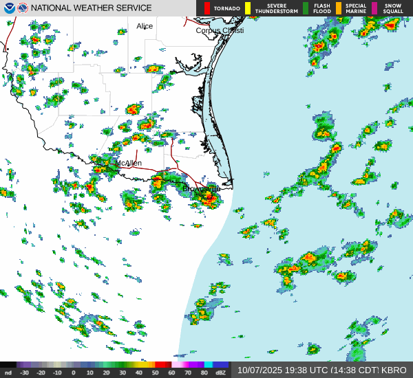The image size is (413, 378).
Task: Click the Brownsville city label on map
Action: click(x=202, y=188)
